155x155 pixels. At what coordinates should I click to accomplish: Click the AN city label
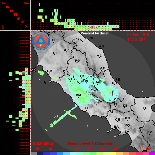coord(101,46)
